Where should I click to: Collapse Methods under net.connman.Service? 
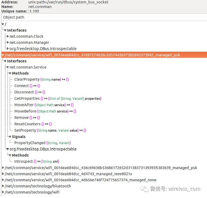pos(10,73)
